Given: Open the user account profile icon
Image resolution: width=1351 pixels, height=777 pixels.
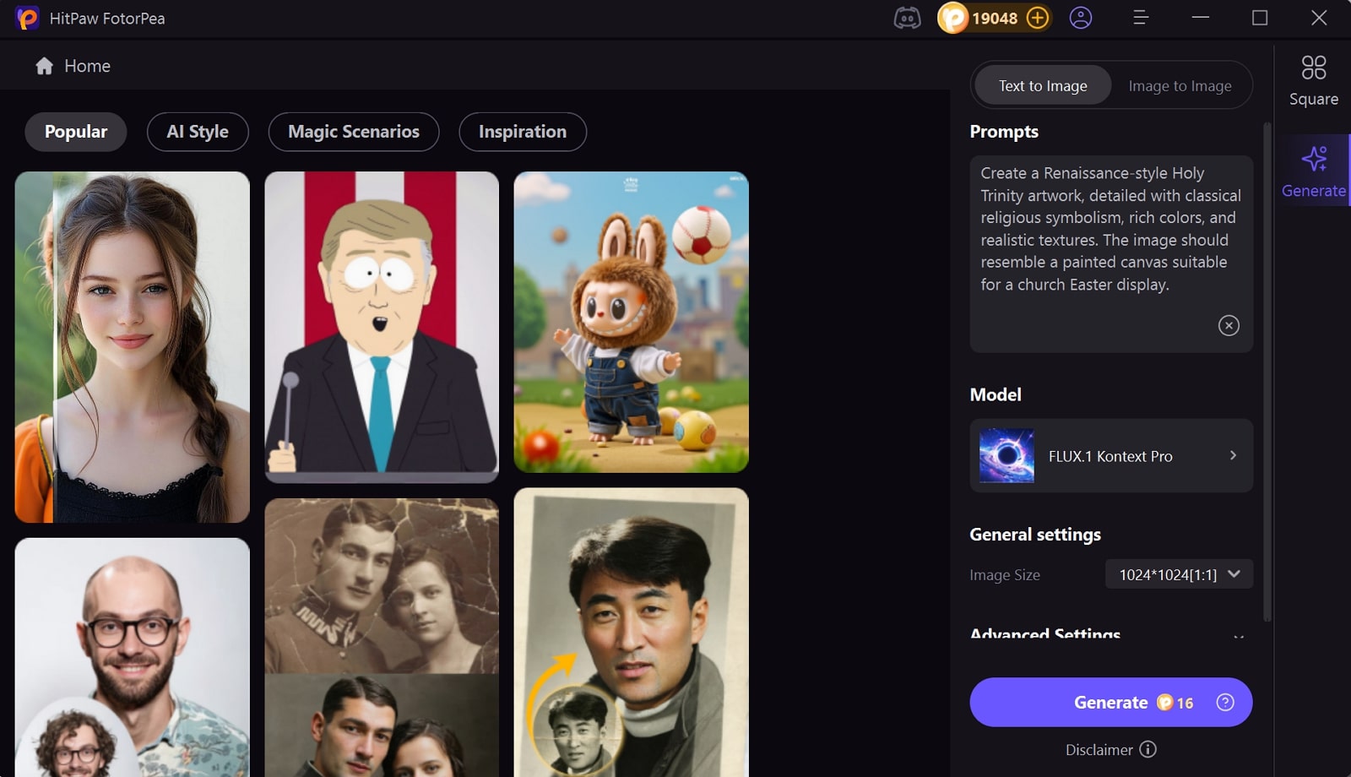Looking at the screenshot, I should tap(1081, 18).
